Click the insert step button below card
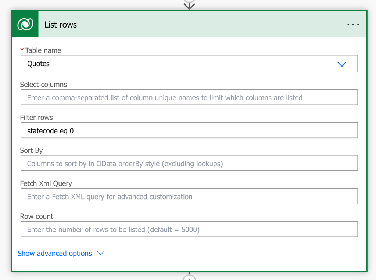Screen dimensions: 376x280 [x=189, y=278]
